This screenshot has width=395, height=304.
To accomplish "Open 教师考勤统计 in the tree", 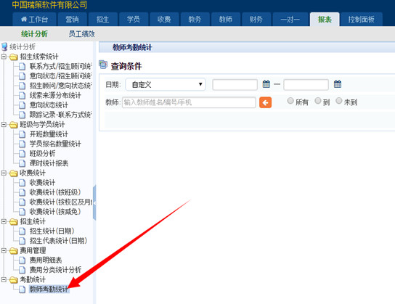I will [49, 289].
